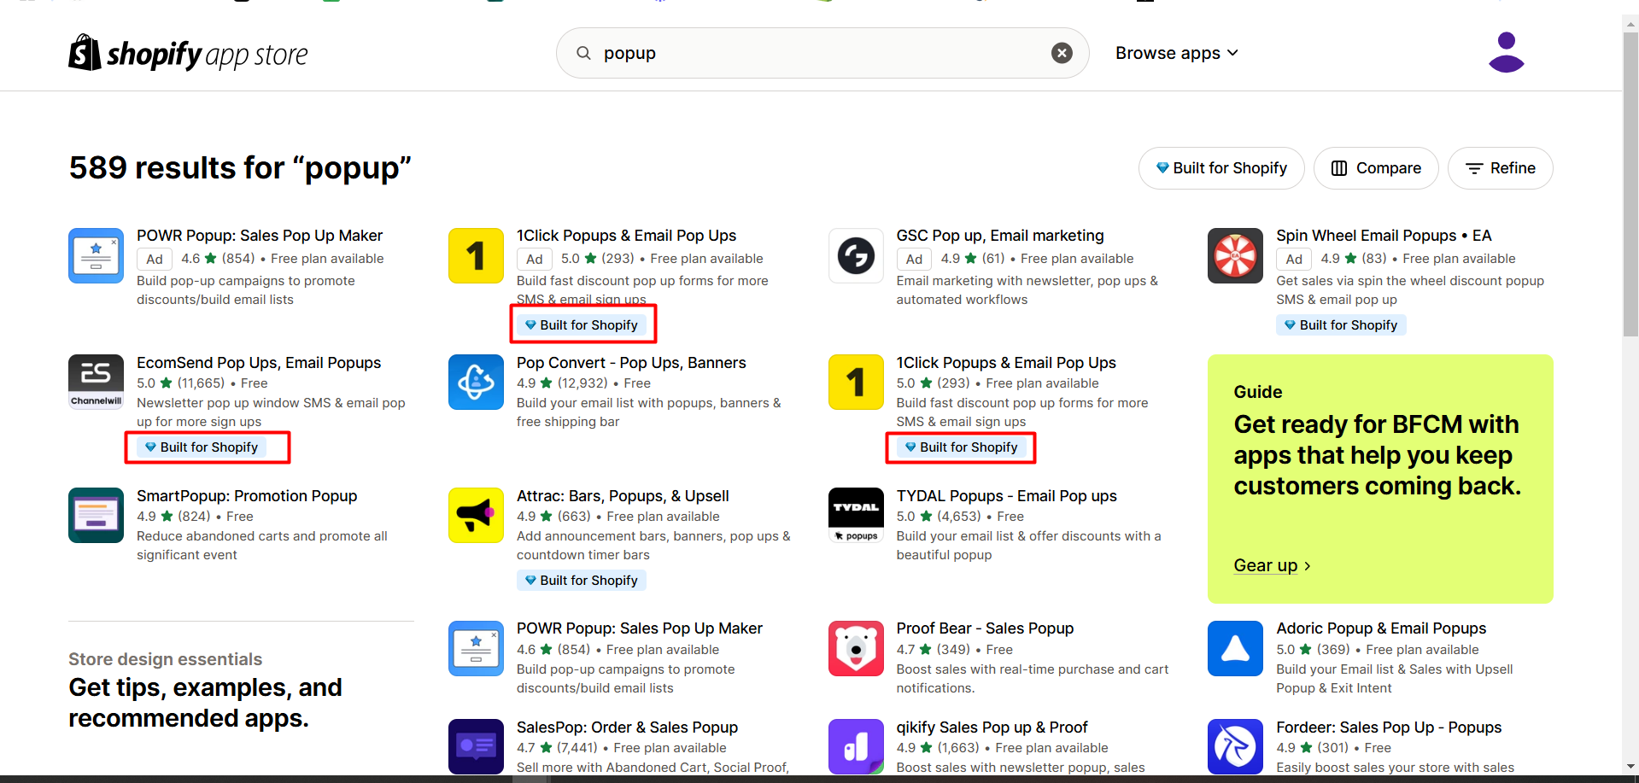Open Spin Wheel Email Popups • EA title
The width and height of the screenshot is (1639, 783).
coord(1384,236)
